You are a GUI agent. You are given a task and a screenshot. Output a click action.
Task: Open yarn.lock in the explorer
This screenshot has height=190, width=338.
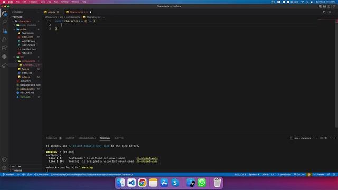point(25,97)
